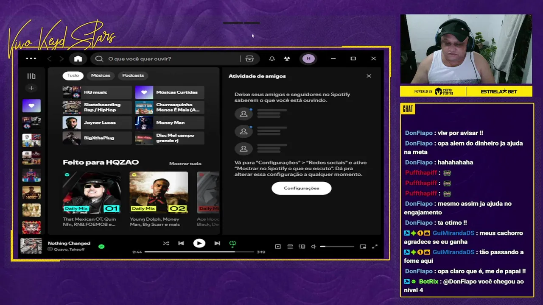Click GuiMirandaDS username in chat

tap(453, 233)
